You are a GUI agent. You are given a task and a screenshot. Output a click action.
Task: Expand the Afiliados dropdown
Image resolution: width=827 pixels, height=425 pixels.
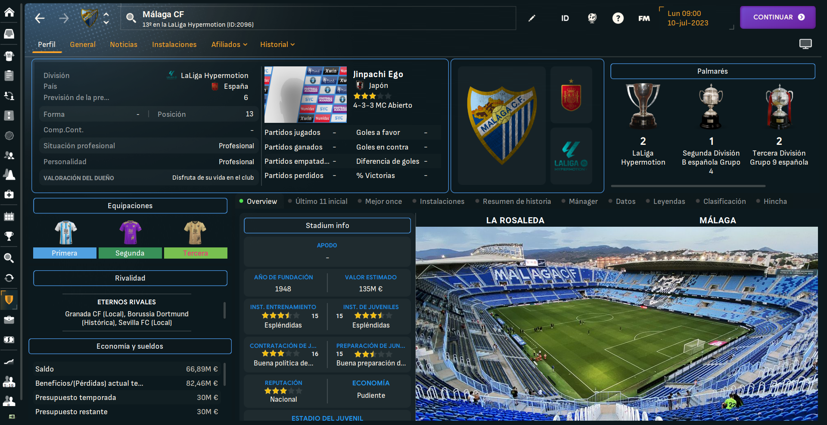(229, 44)
